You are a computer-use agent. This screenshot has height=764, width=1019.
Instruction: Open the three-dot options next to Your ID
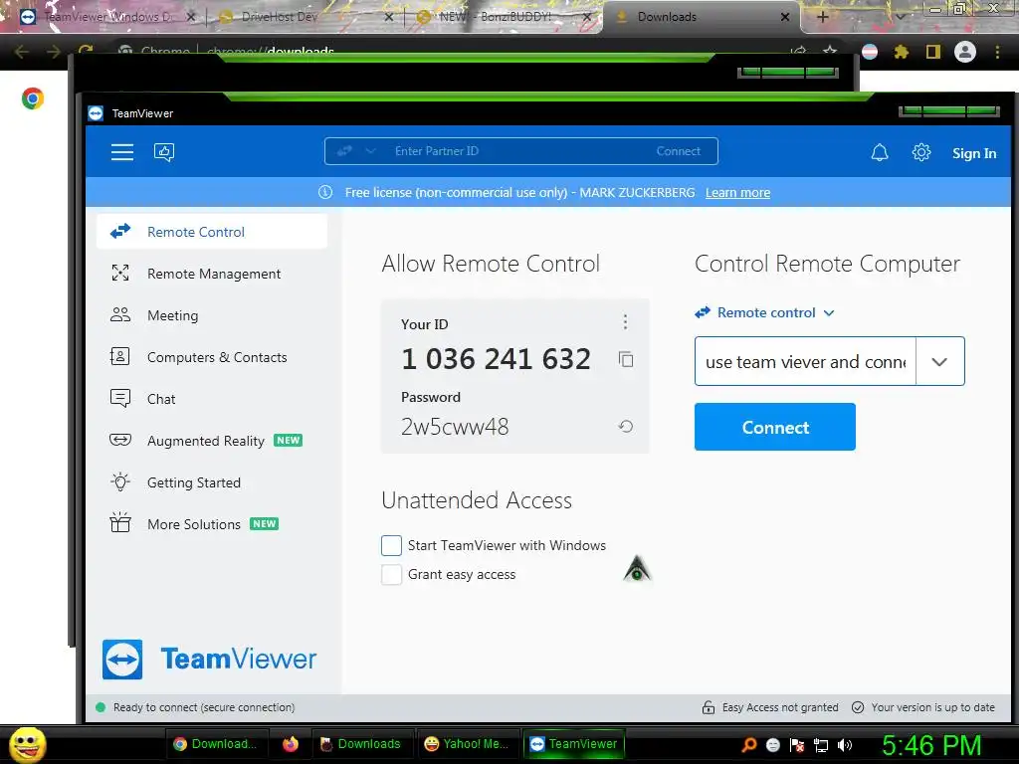coord(625,321)
